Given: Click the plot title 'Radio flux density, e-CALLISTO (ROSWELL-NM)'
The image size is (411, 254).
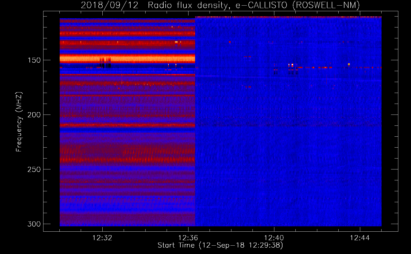Looking at the screenshot, I should pyautogui.click(x=254, y=5).
